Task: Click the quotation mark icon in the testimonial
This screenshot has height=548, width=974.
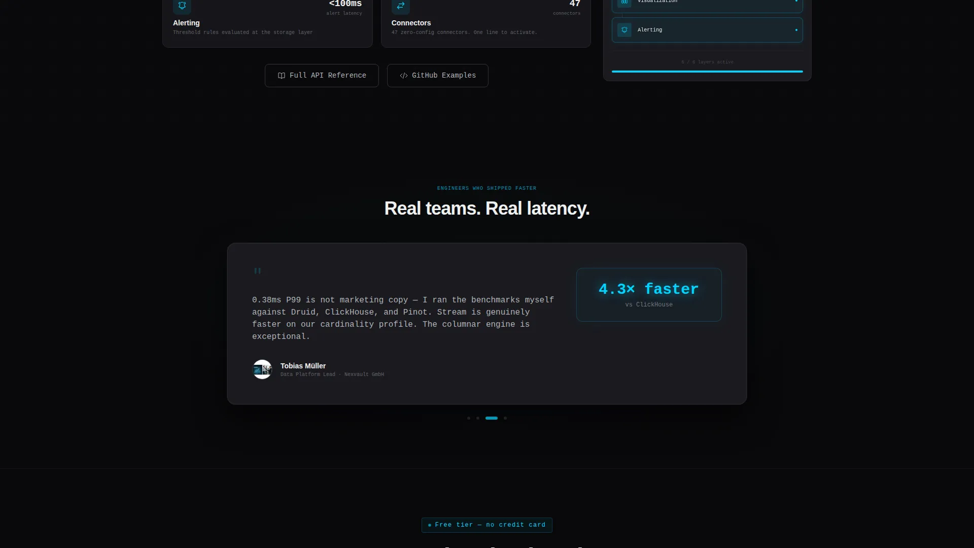Action: [257, 271]
